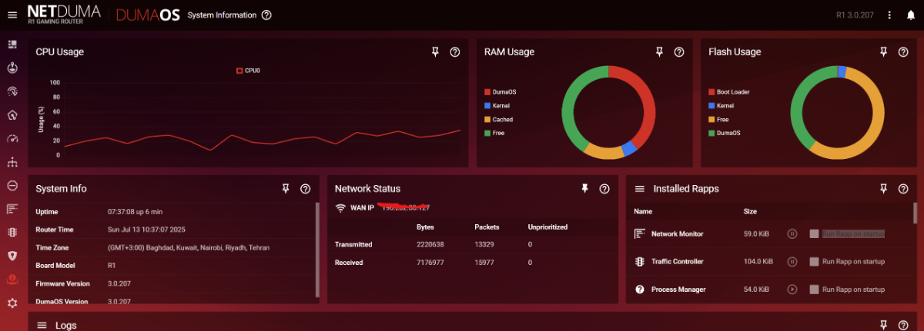Toggle Free in RAM Usage legend

click(x=495, y=134)
